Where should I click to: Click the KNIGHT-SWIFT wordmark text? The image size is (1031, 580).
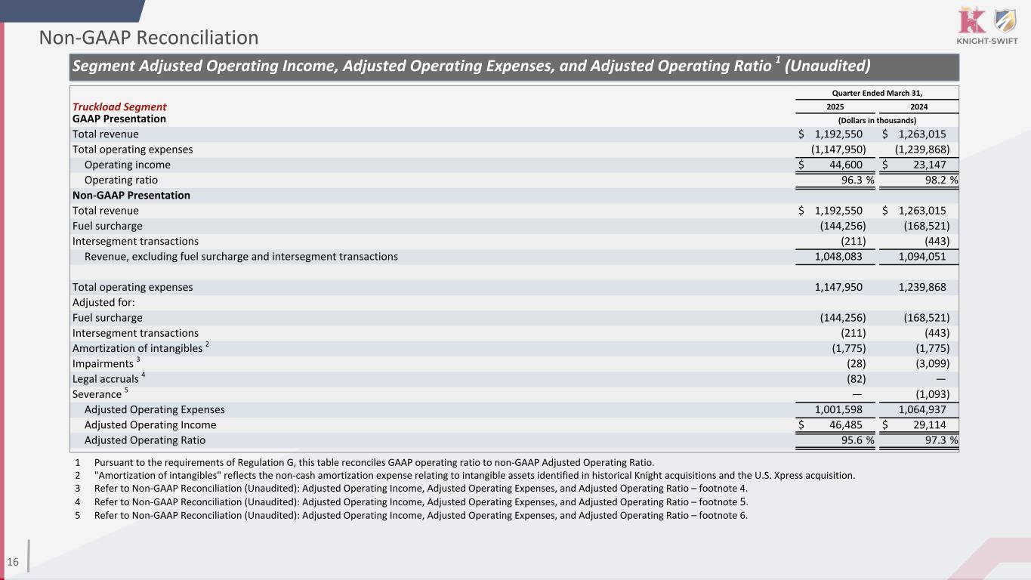986,41
